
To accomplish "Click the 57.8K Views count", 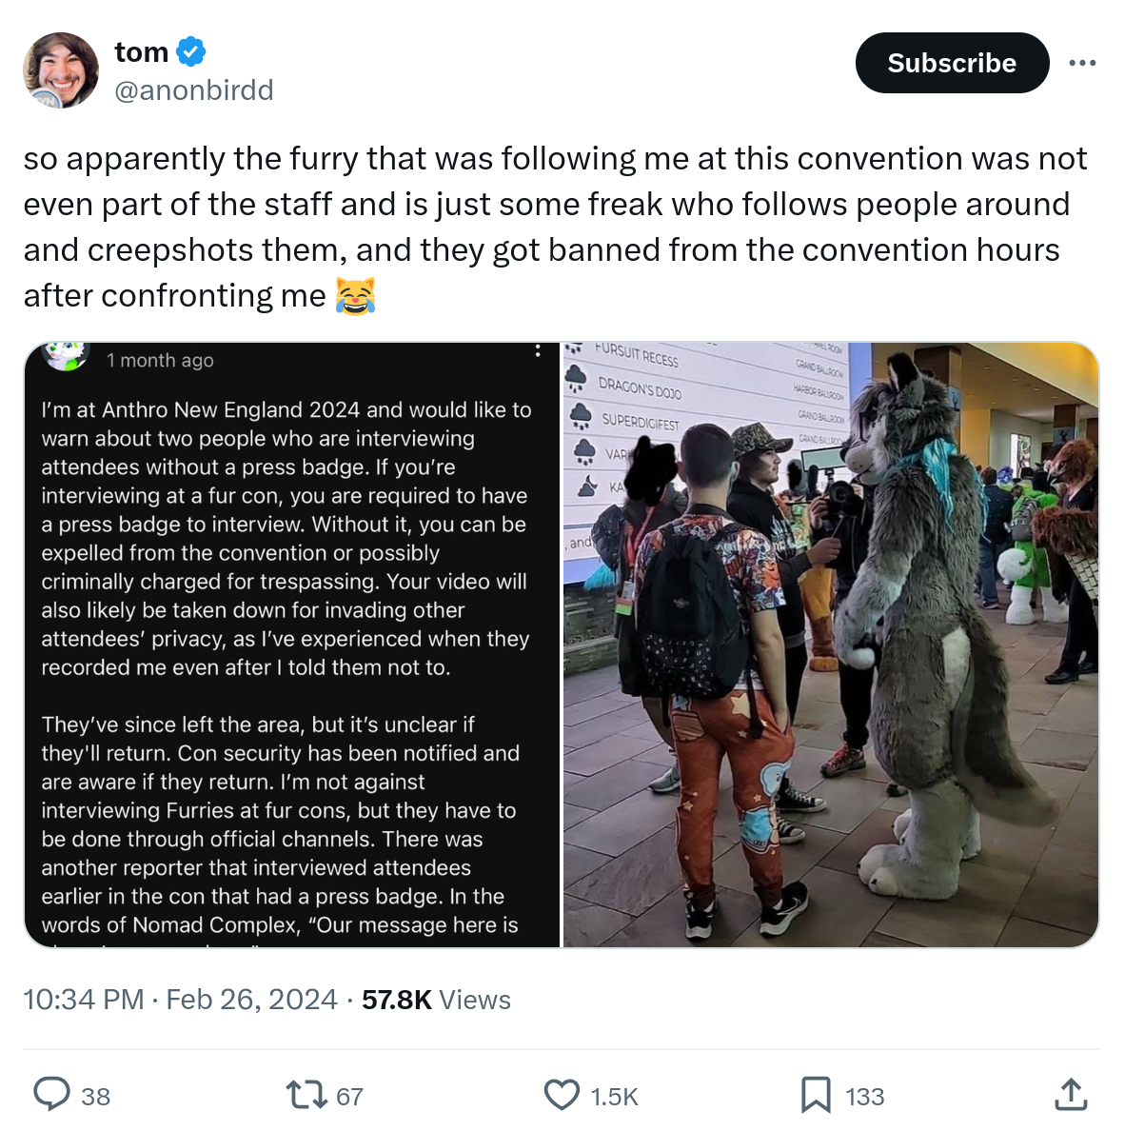I will [436, 1000].
